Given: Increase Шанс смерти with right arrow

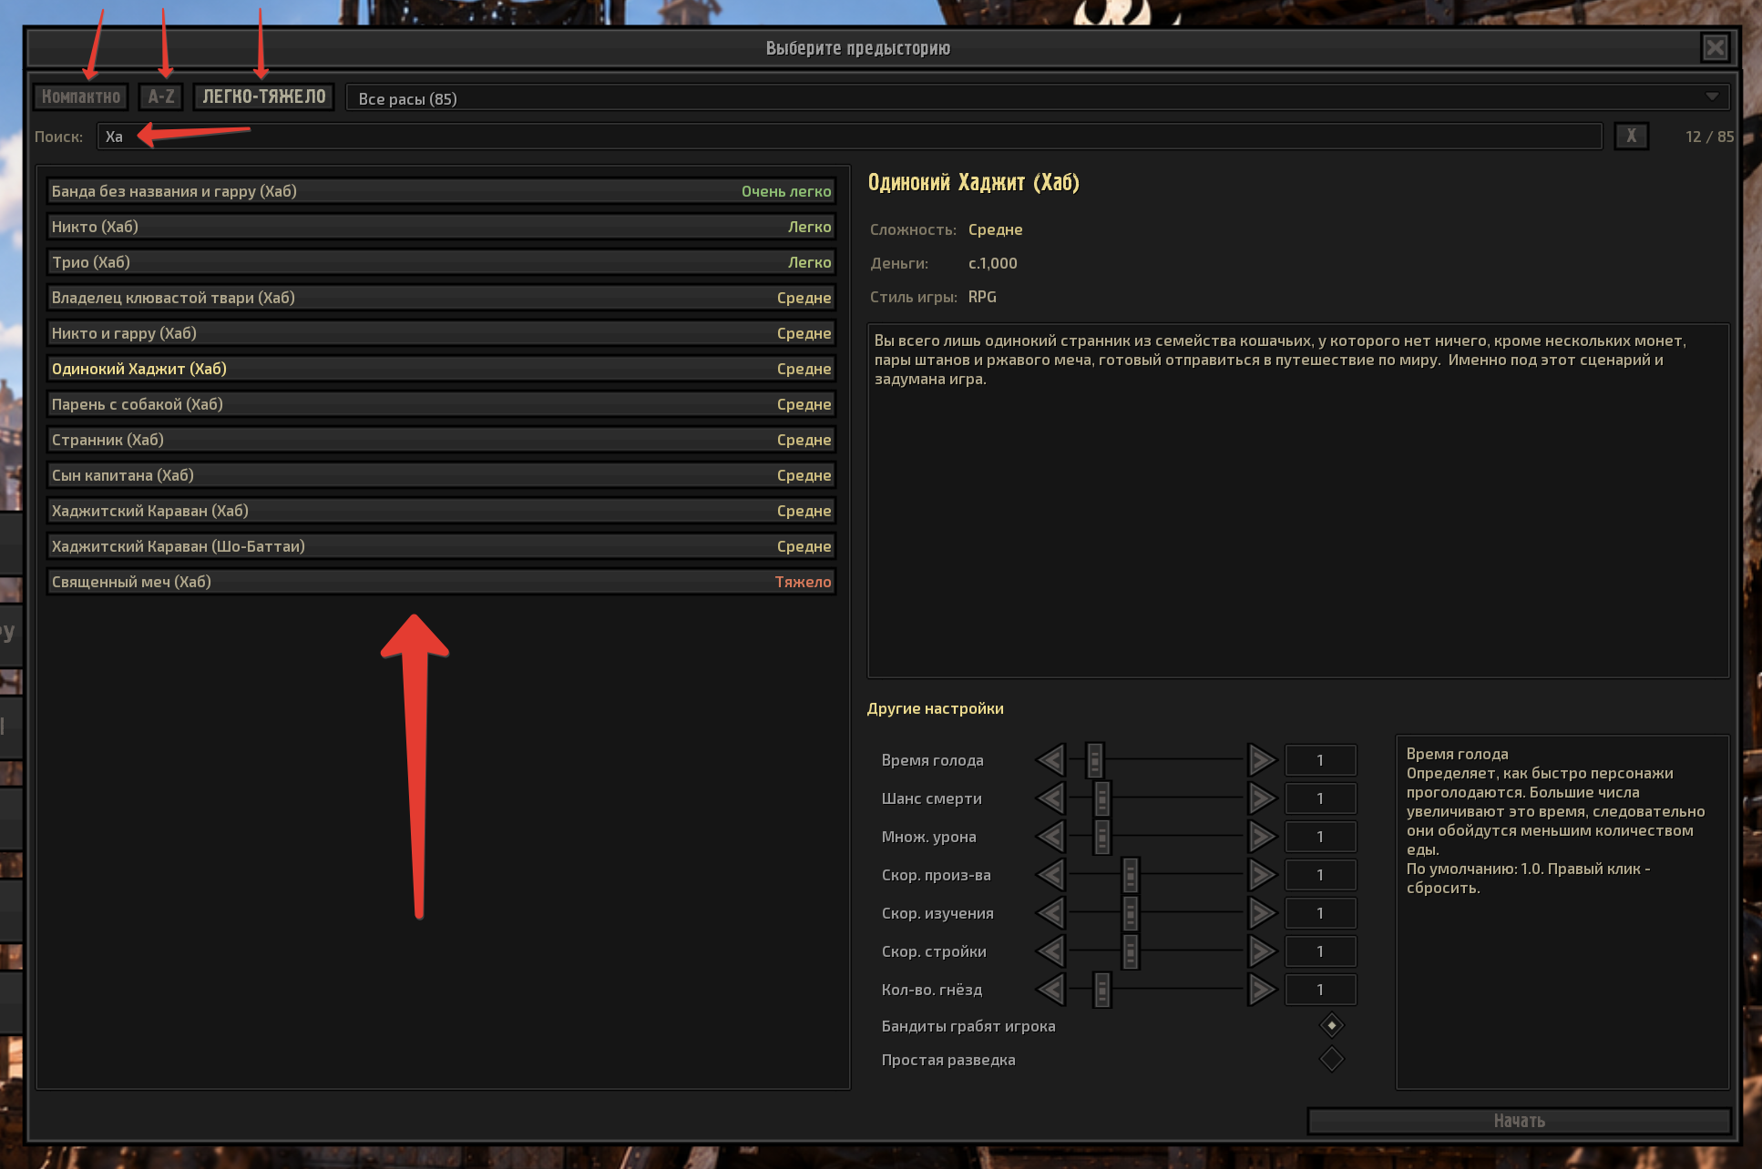Looking at the screenshot, I should (x=1262, y=798).
